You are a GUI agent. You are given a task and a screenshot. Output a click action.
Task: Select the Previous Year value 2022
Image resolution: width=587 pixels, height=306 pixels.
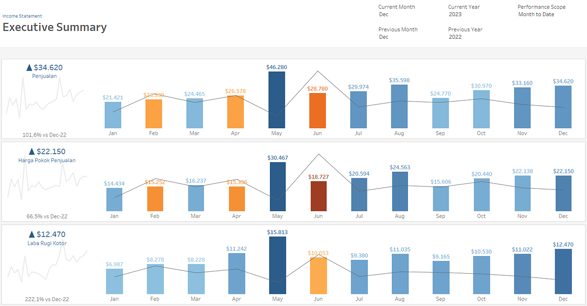coord(460,33)
